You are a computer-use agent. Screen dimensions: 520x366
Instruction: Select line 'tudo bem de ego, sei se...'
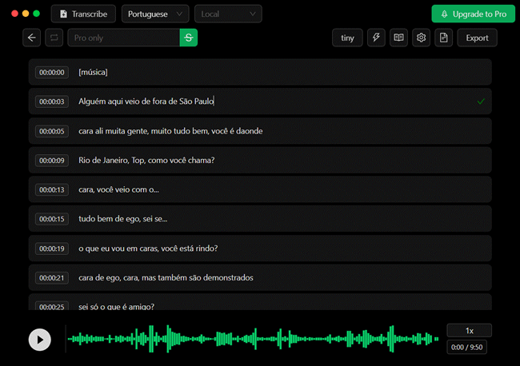[x=260, y=219]
